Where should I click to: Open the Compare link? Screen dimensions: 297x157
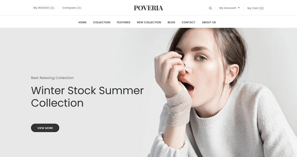[x=72, y=8]
